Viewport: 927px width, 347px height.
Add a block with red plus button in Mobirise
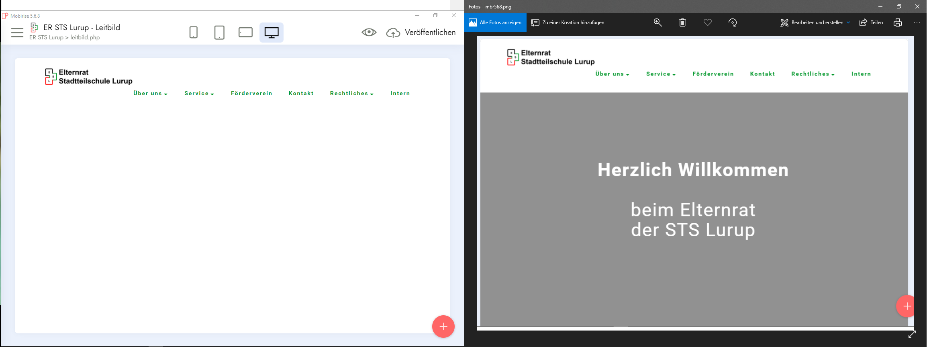click(x=443, y=327)
